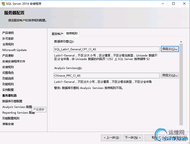Click the SQL_Latin1_General_CP1_CI_AS collation field
Image resolution: width=190 pixels, height=144 pixels.
pos(107,49)
